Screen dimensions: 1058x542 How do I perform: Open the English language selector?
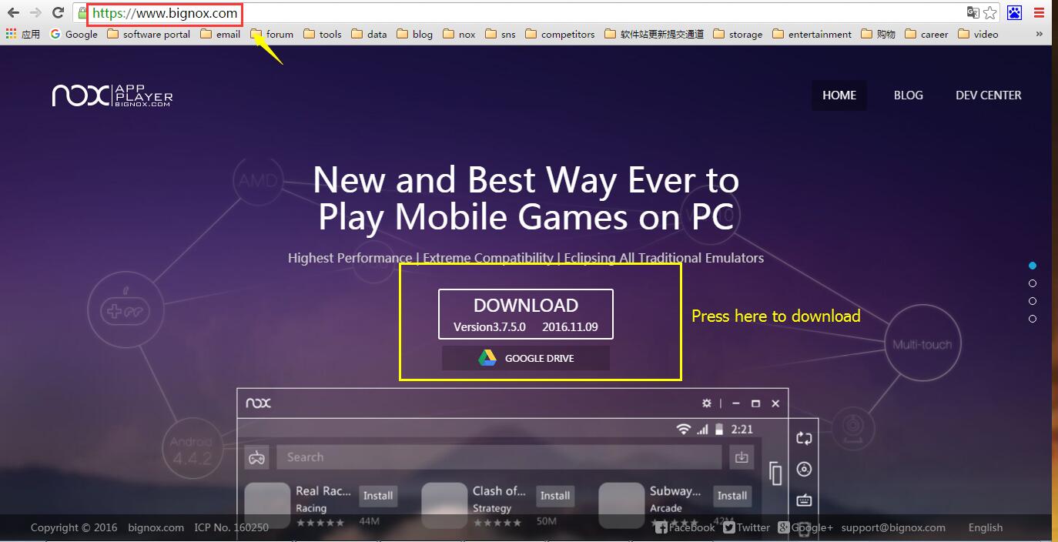click(x=985, y=527)
